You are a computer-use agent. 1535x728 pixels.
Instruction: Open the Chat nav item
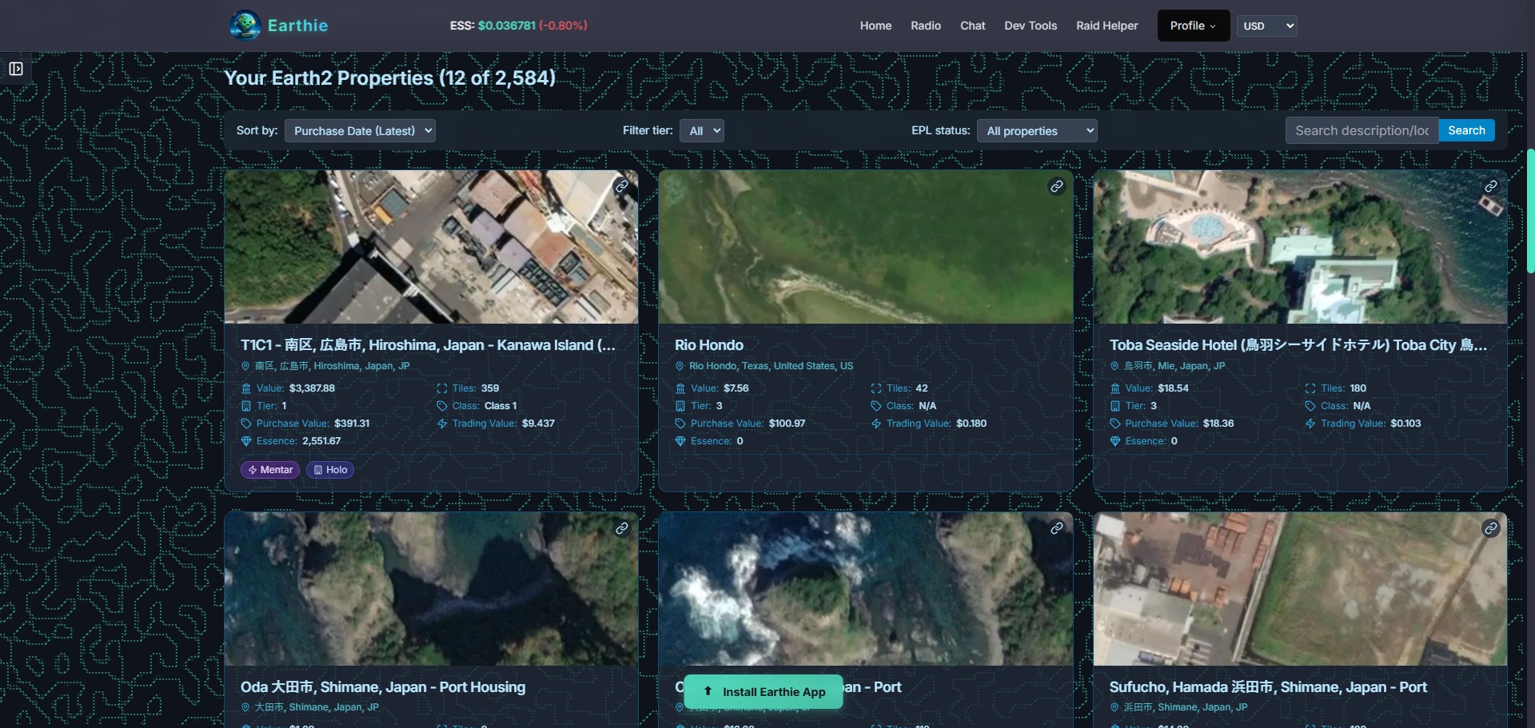973,26
